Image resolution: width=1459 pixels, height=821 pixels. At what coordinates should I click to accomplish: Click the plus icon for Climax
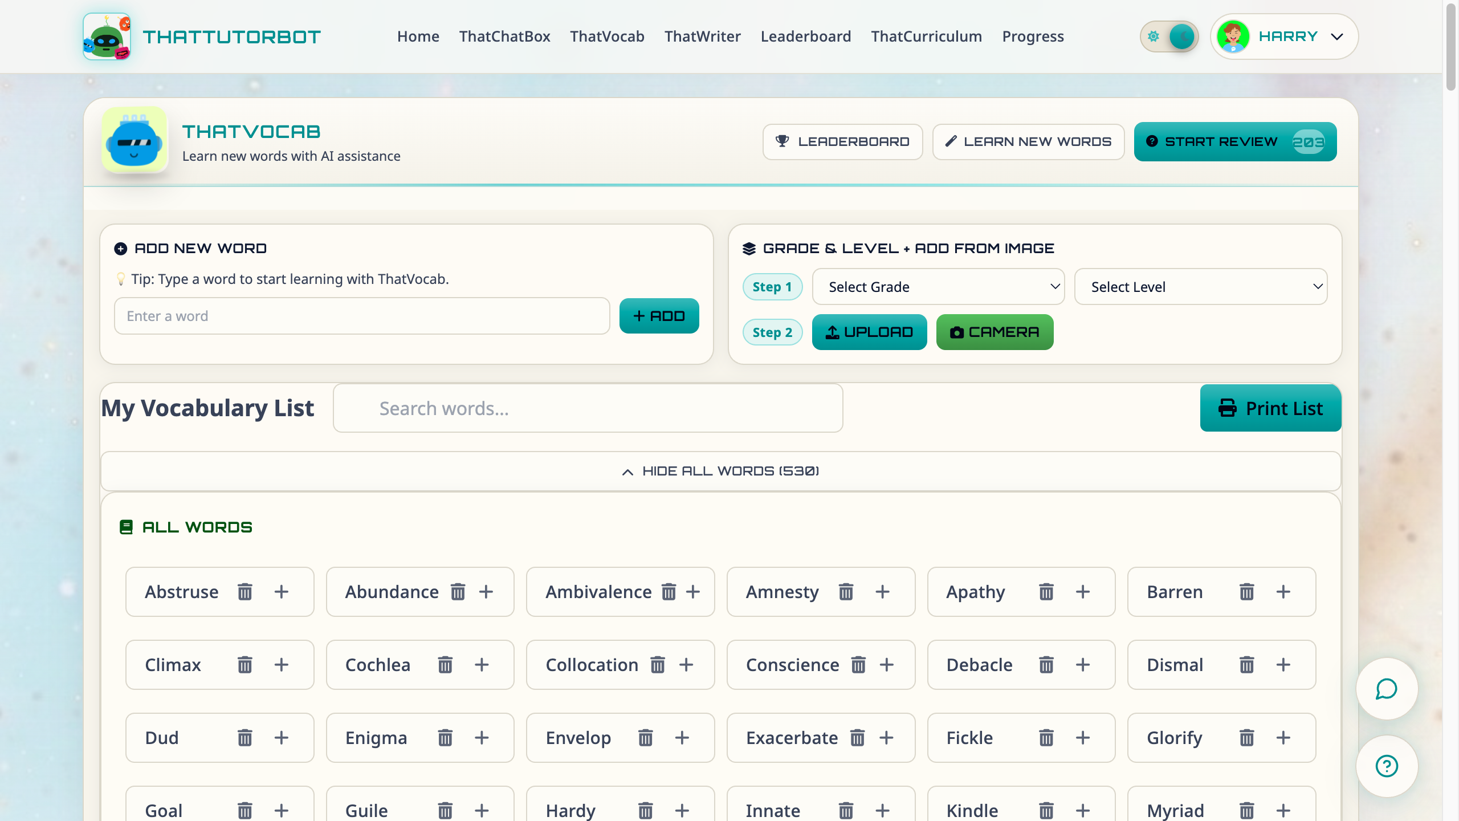(x=282, y=665)
